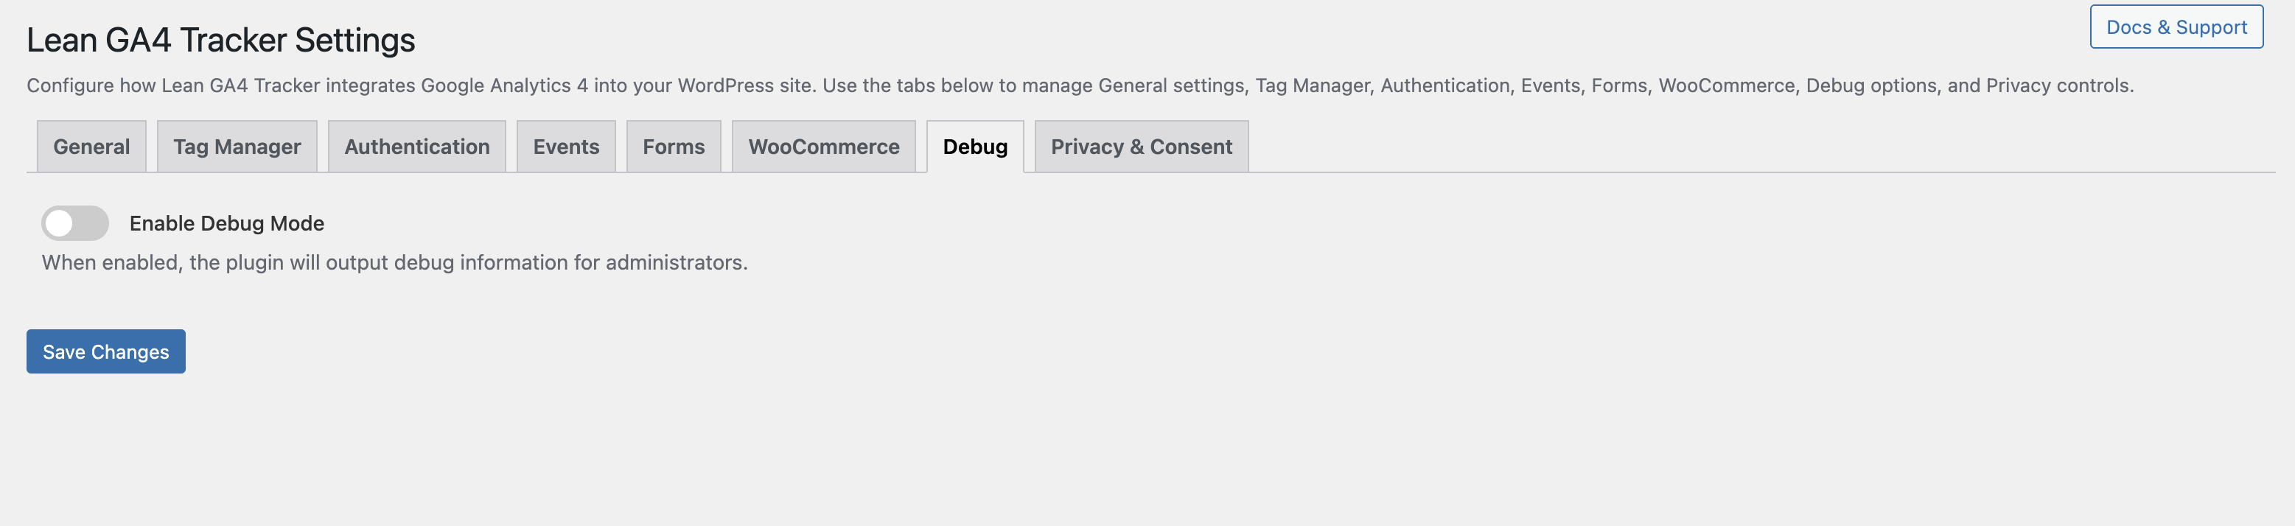Click the white knob of the debug toggle
The width and height of the screenshot is (2295, 526).
(59, 223)
